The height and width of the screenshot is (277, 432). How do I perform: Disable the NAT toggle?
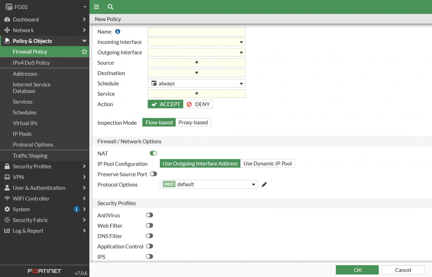pos(153,153)
